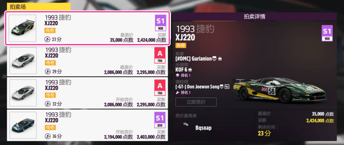
Task: Click the timer icon next to 36分
Action: 48,136
